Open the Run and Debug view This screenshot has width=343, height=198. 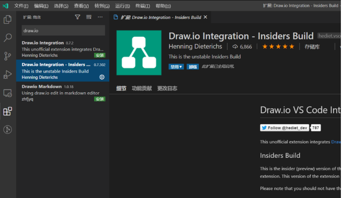click(8, 74)
